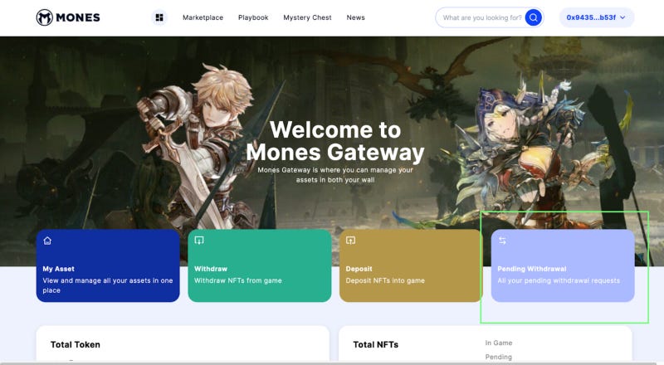This screenshot has width=664, height=365.
Task: Click the Mones logo
Action: click(x=68, y=17)
